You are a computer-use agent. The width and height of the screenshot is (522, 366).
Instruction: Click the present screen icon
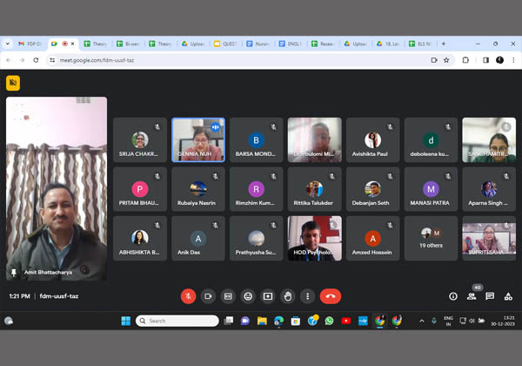[268, 296]
